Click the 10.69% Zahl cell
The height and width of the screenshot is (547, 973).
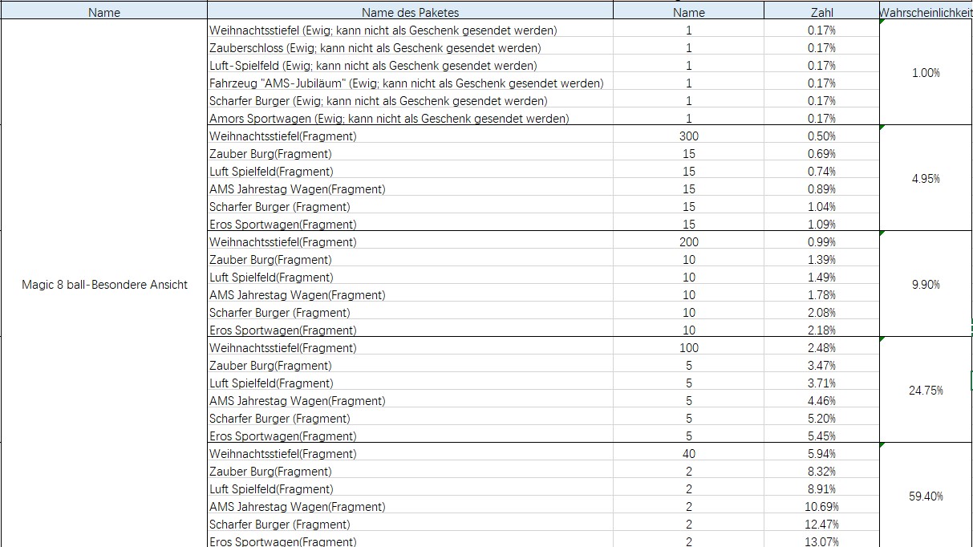pyautogui.click(x=822, y=506)
